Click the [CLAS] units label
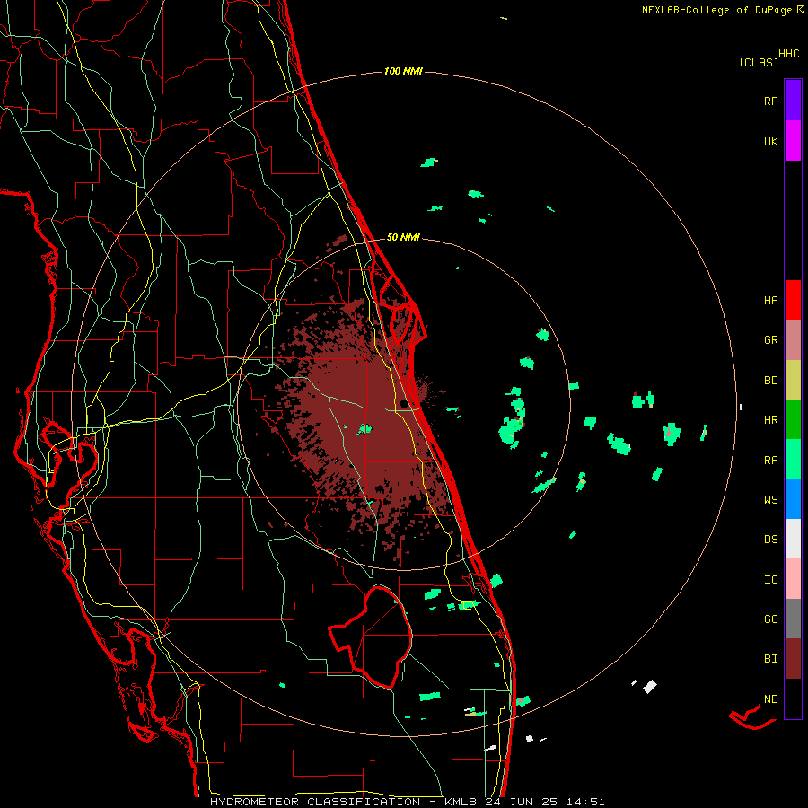Screen dimensions: 808x808 [759, 62]
